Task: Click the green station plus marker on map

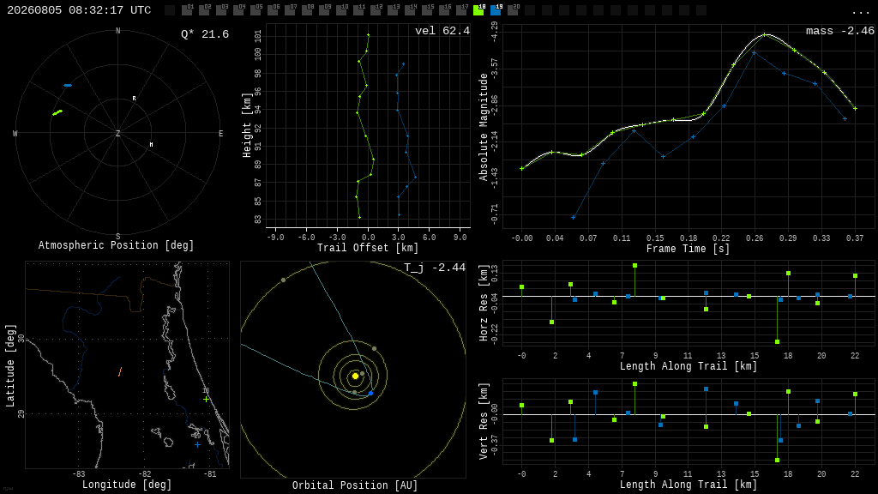Action: [206, 400]
